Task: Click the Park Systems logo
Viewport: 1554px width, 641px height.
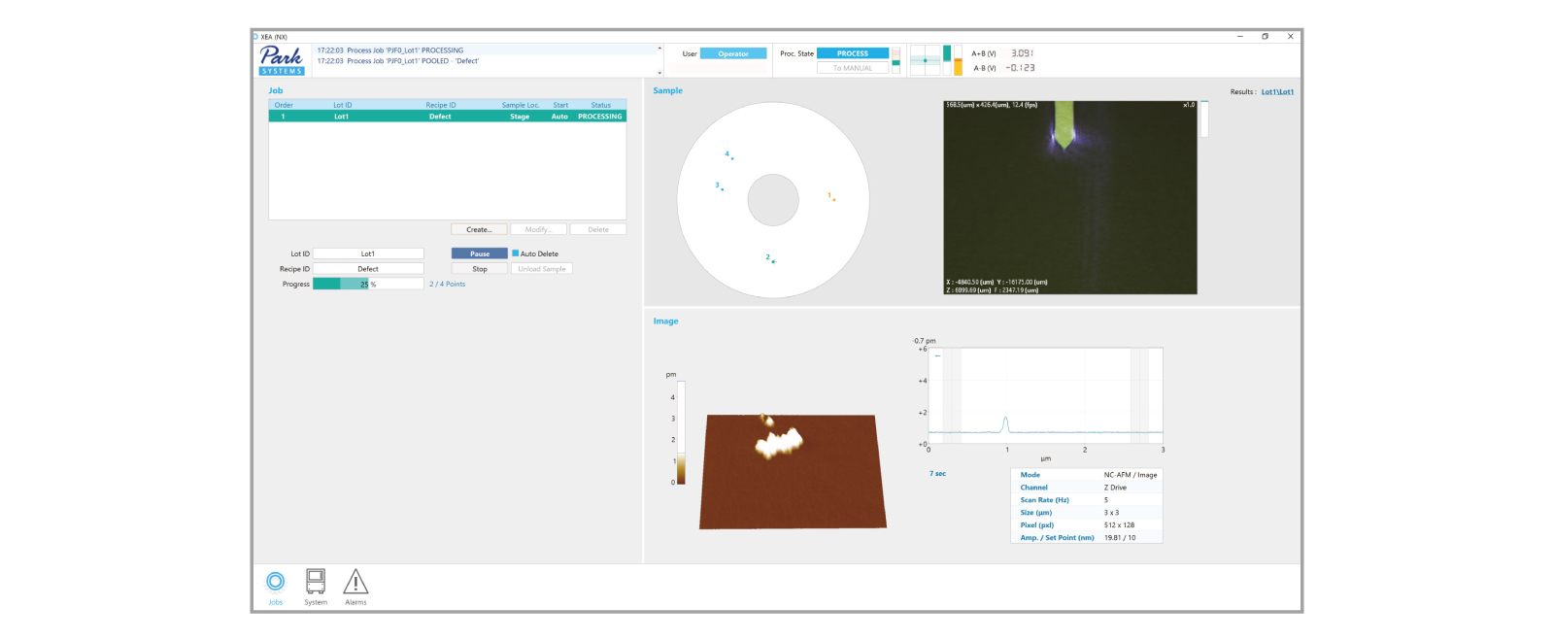Action: tap(282, 59)
